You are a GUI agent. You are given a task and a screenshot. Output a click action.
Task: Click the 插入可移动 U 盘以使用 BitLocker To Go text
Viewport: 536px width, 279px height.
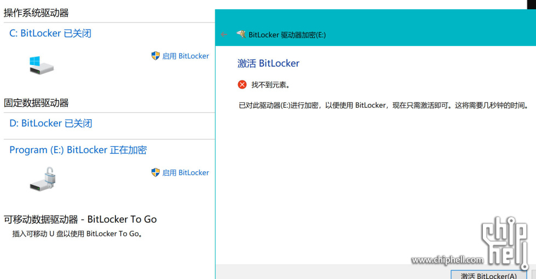pyautogui.click(x=77, y=234)
